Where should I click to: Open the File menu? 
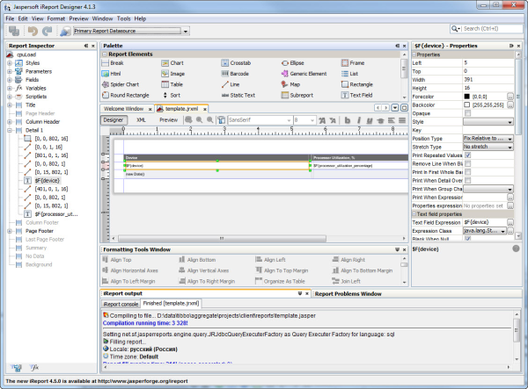(x=10, y=18)
